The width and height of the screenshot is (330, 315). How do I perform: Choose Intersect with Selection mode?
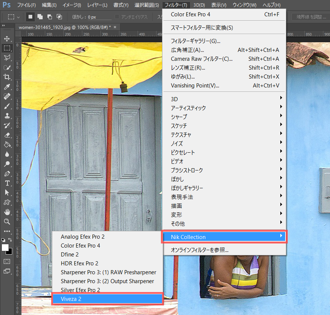[59, 17]
